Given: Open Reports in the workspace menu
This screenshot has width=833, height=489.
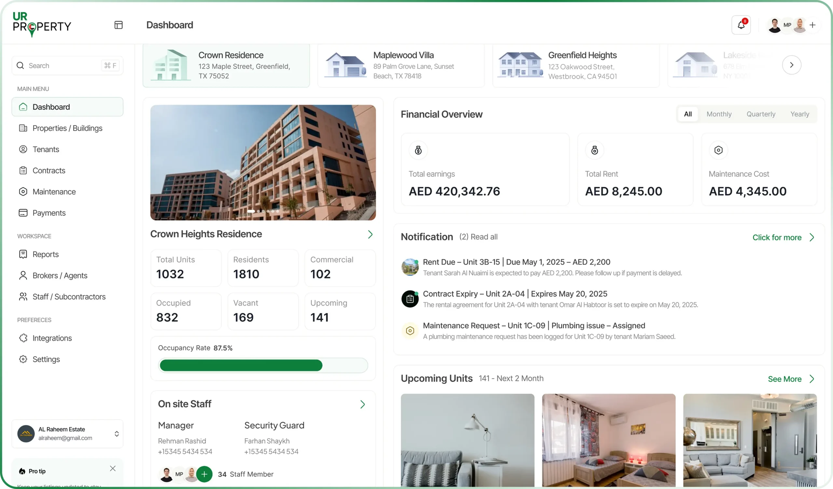Looking at the screenshot, I should pos(45,254).
